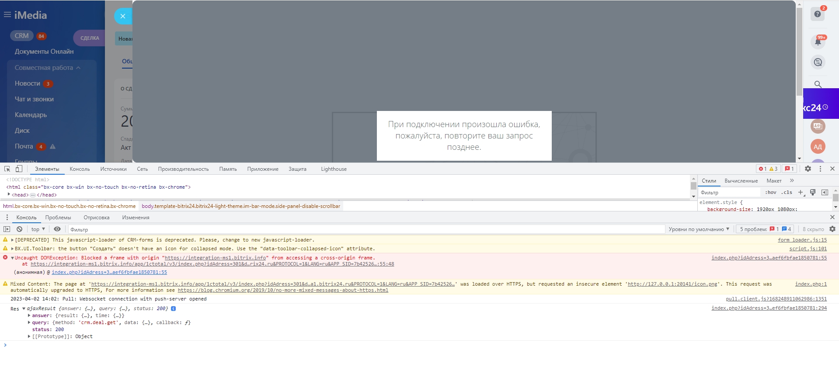The width and height of the screenshot is (839, 380).
Task: Open the 'Проблемы' drawer tab
Action: tap(58, 218)
